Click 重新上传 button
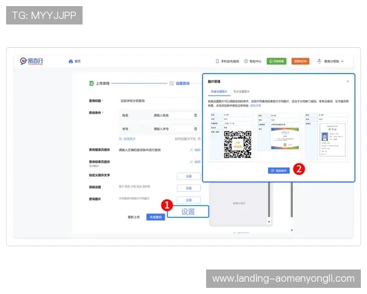This screenshot has width=367, height=294. point(133,217)
